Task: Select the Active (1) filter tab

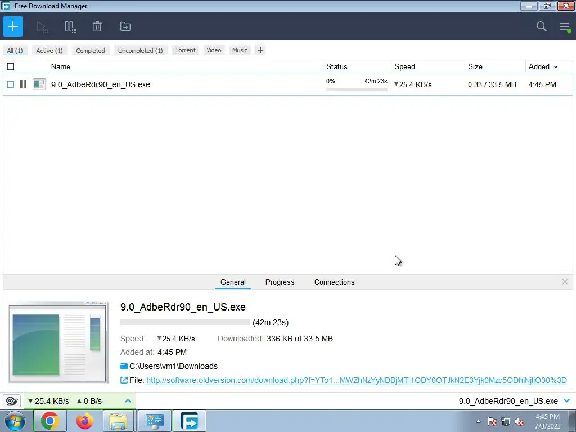Action: [49, 50]
